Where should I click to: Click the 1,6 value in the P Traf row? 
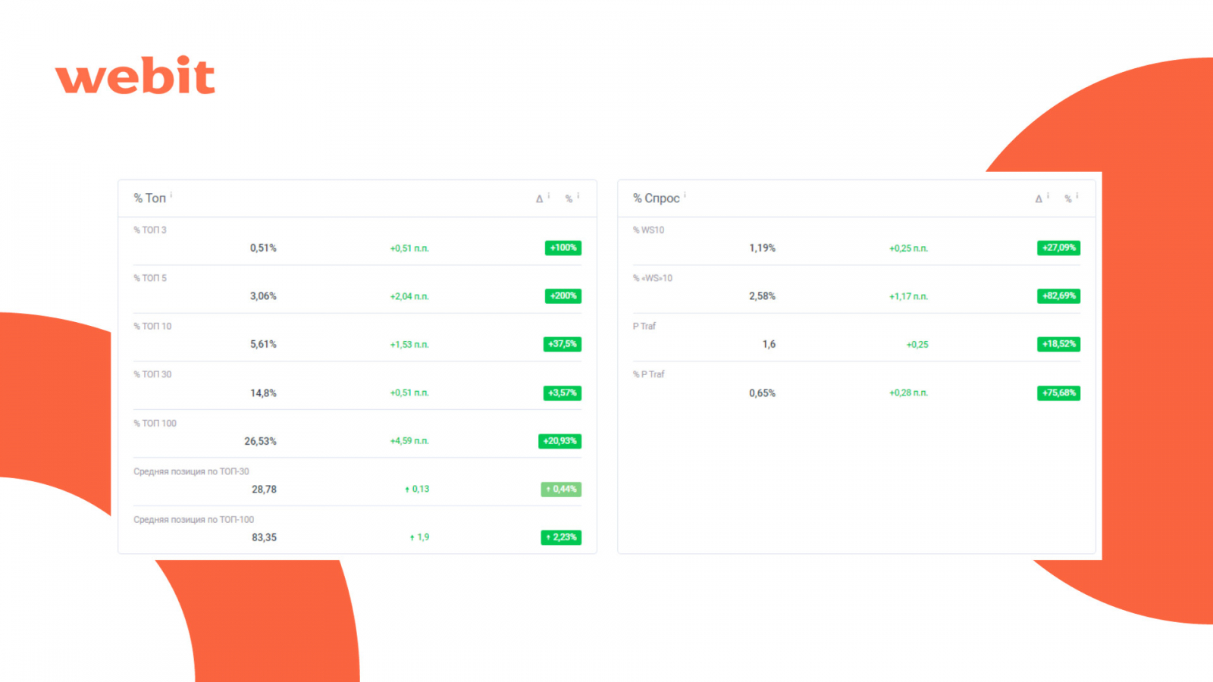tap(769, 344)
